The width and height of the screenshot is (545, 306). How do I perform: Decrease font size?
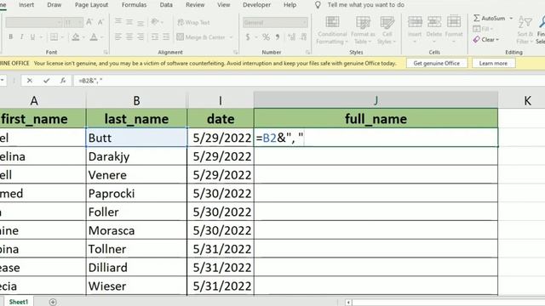coord(100,23)
